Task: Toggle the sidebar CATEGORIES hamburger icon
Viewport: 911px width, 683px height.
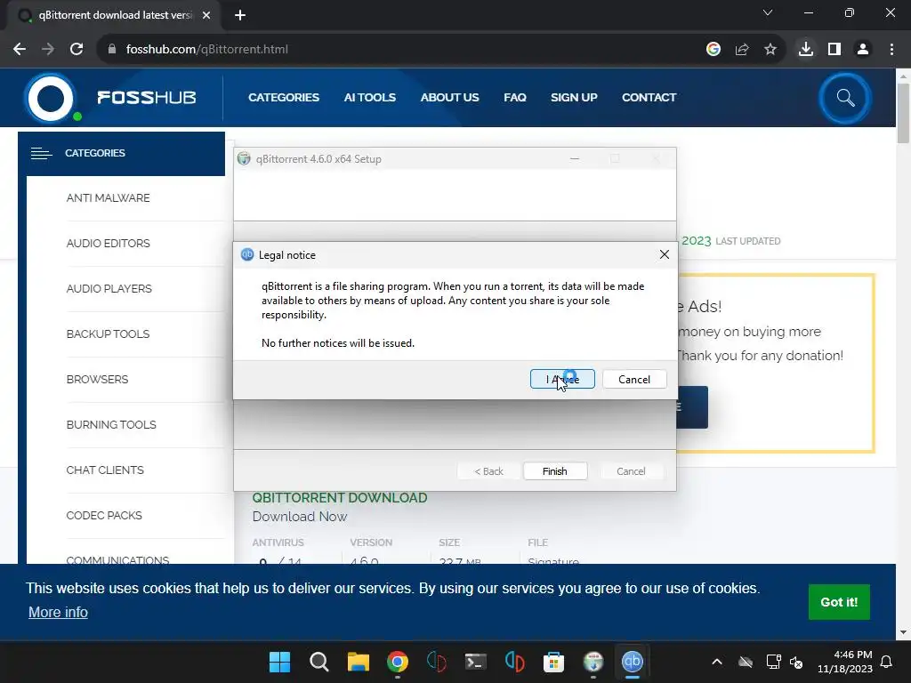Action: pos(41,153)
